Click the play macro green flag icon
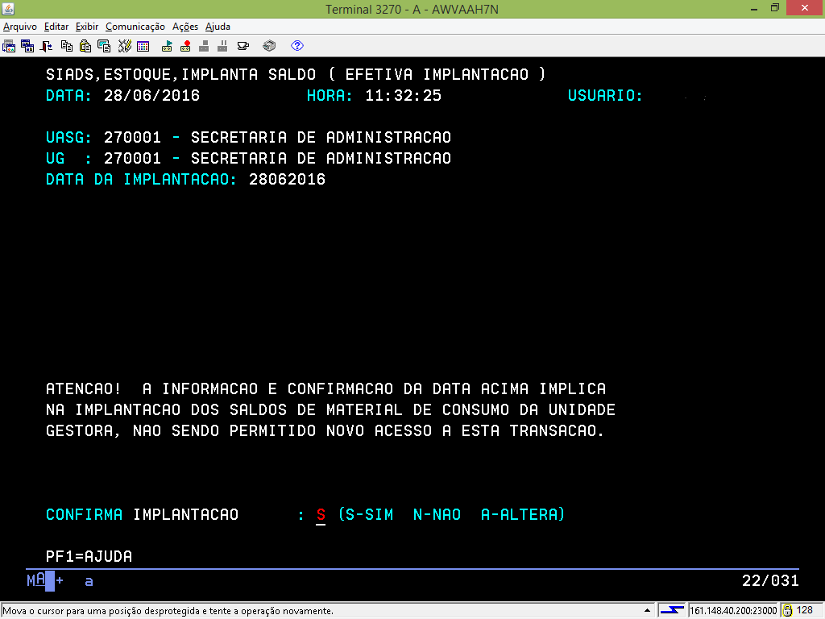The height and width of the screenshot is (619, 825). [x=167, y=46]
